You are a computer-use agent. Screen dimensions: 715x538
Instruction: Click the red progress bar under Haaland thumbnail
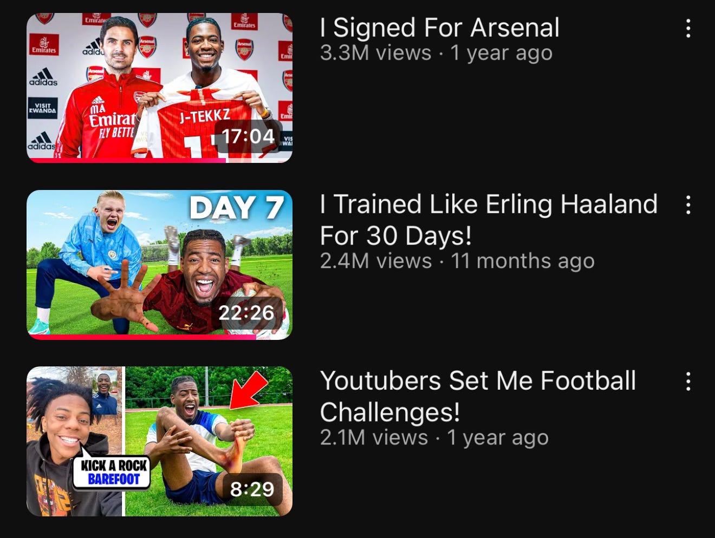(142, 337)
